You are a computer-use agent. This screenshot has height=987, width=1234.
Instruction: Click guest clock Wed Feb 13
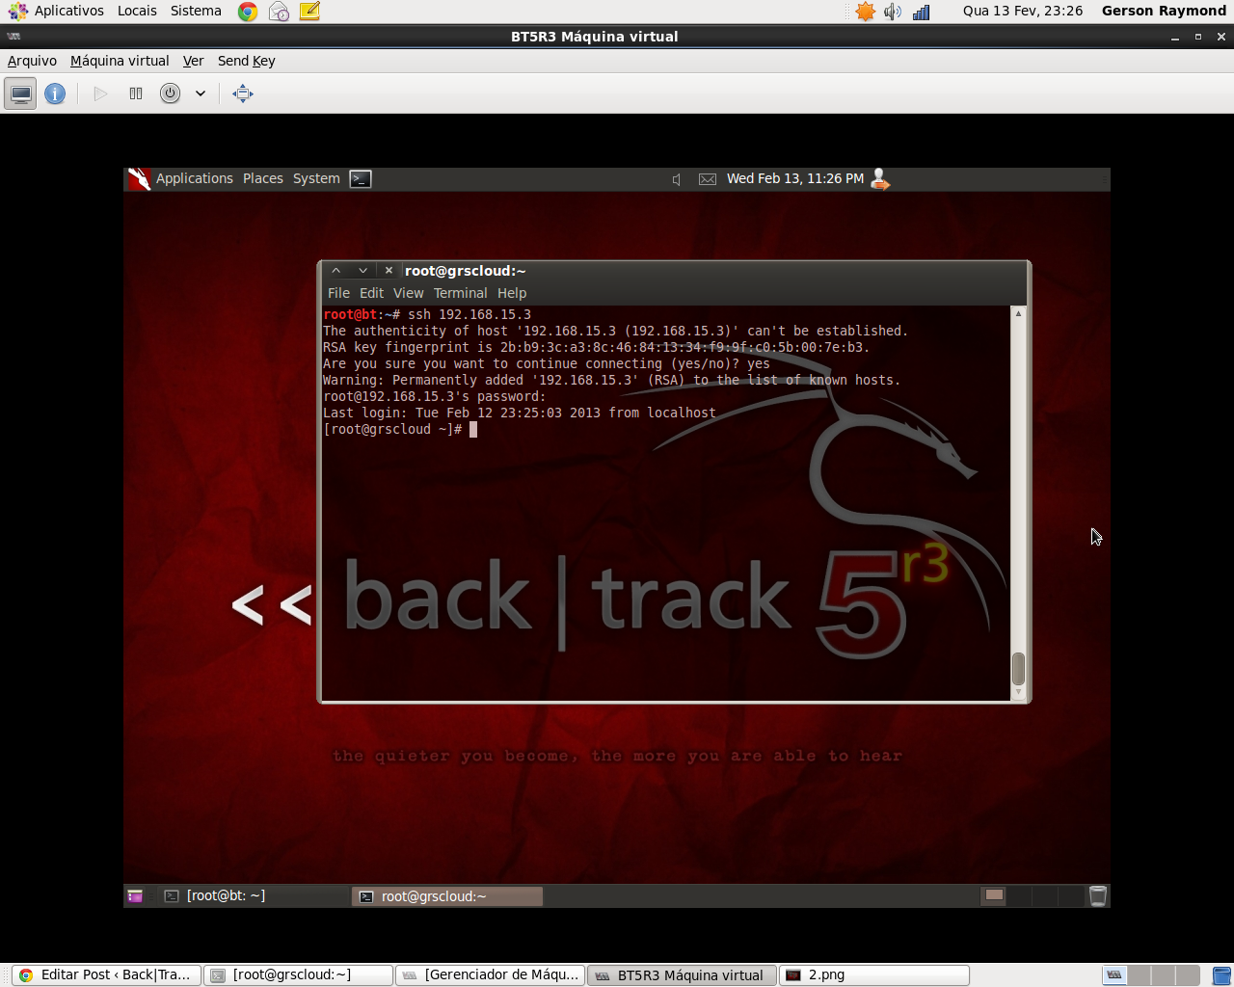[795, 178]
